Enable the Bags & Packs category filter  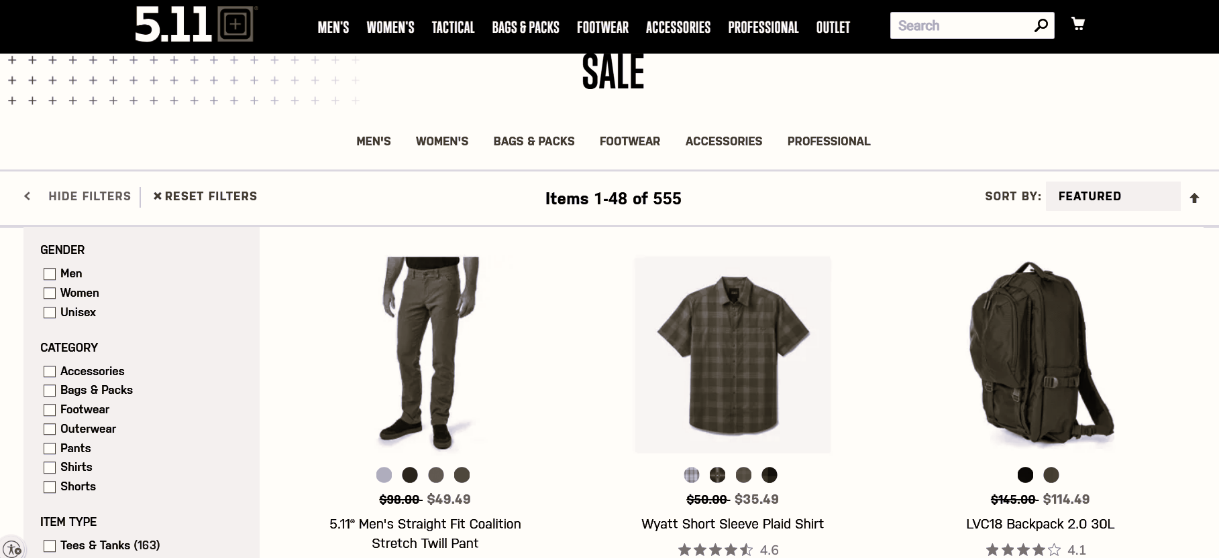click(x=50, y=391)
